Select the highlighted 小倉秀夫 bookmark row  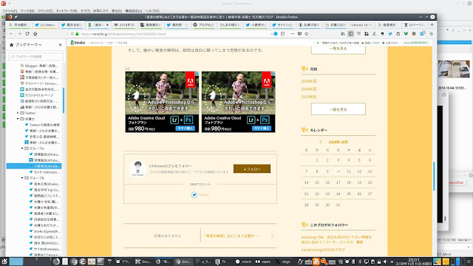(x=34, y=166)
